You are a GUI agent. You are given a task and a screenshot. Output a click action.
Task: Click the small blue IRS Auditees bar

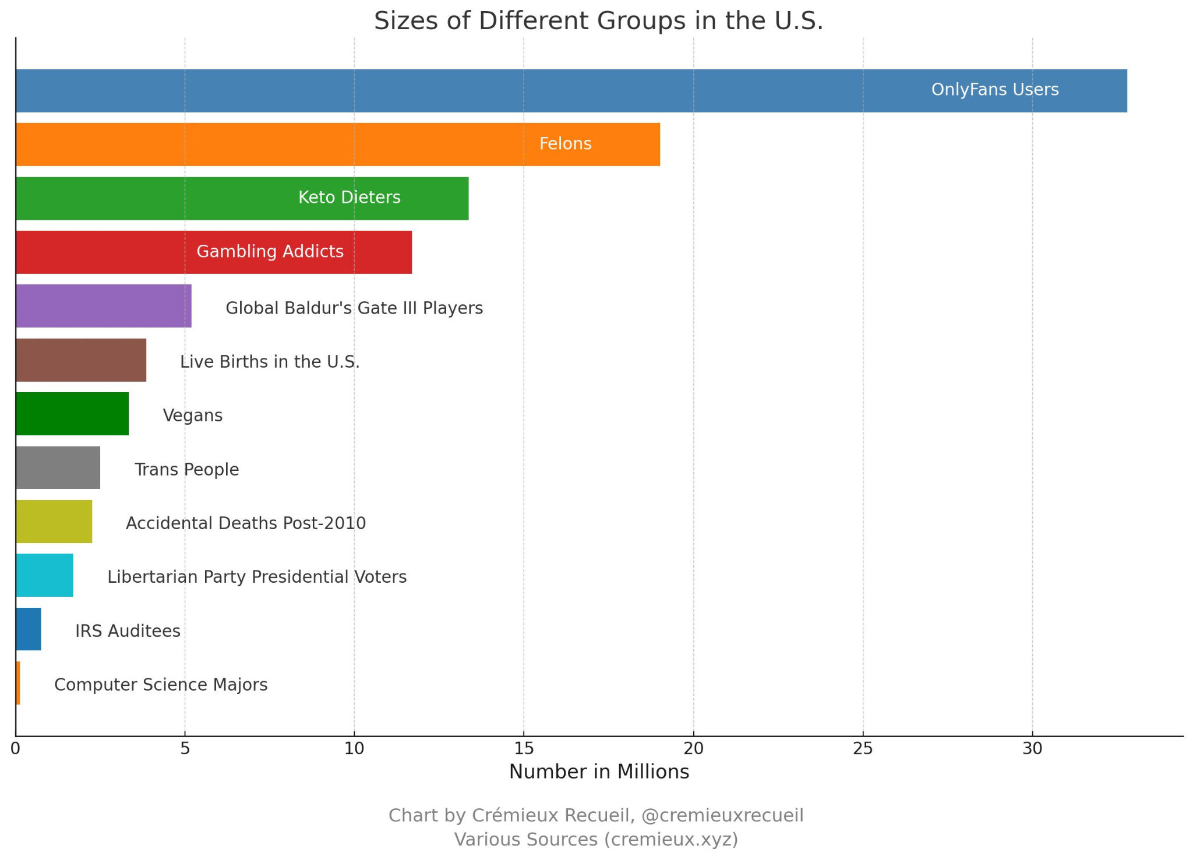(x=29, y=629)
